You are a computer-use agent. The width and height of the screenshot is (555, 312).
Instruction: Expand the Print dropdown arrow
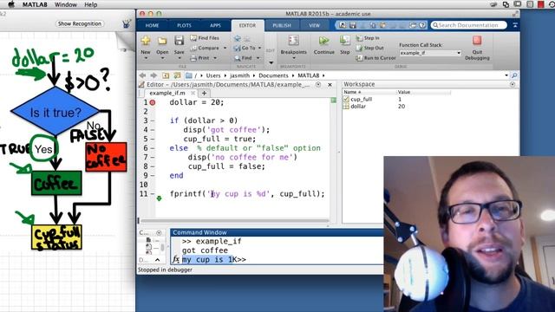215,58
